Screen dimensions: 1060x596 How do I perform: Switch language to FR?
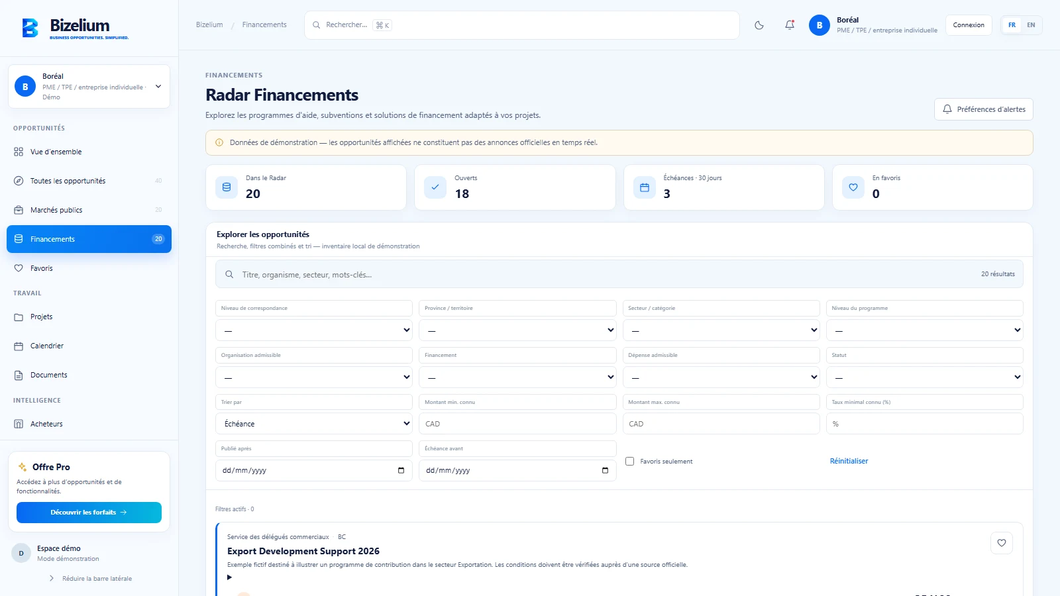click(1012, 25)
